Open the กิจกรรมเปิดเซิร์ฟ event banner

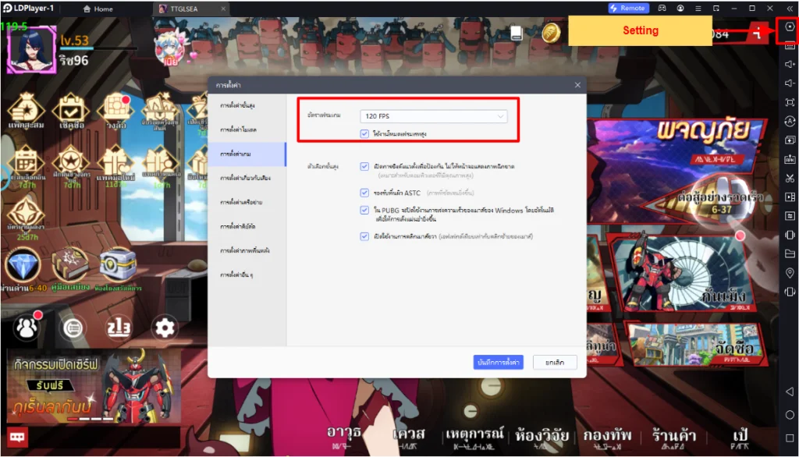94,387
